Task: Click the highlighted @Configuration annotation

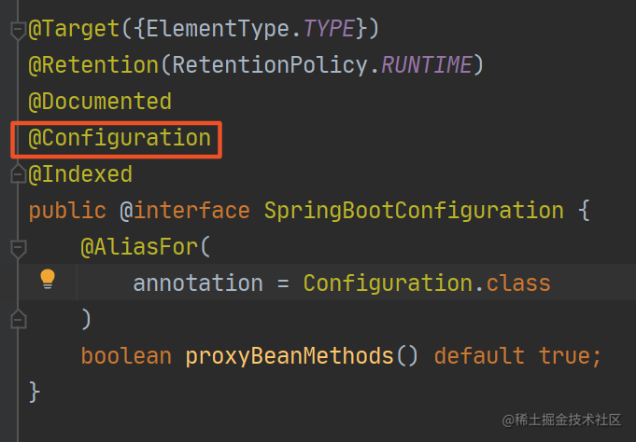Action: click(x=120, y=138)
